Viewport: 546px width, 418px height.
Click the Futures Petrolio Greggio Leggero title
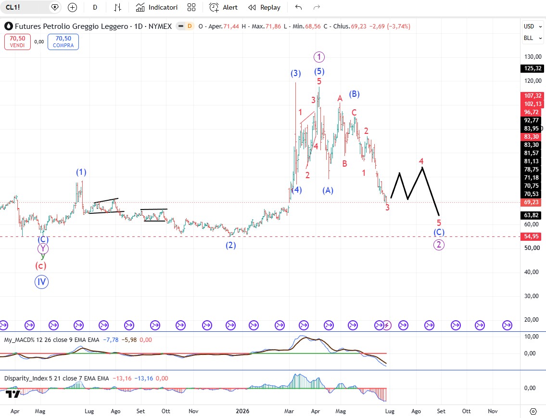pyautogui.click(x=71, y=26)
